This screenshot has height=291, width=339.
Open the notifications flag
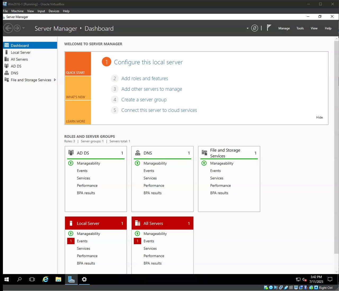(269, 28)
